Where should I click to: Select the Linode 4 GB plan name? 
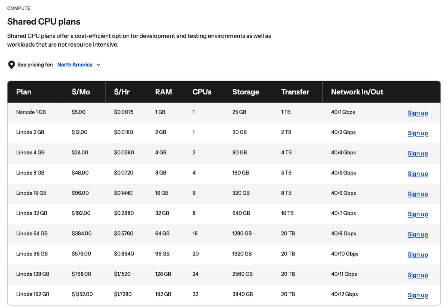pyautogui.click(x=30, y=153)
